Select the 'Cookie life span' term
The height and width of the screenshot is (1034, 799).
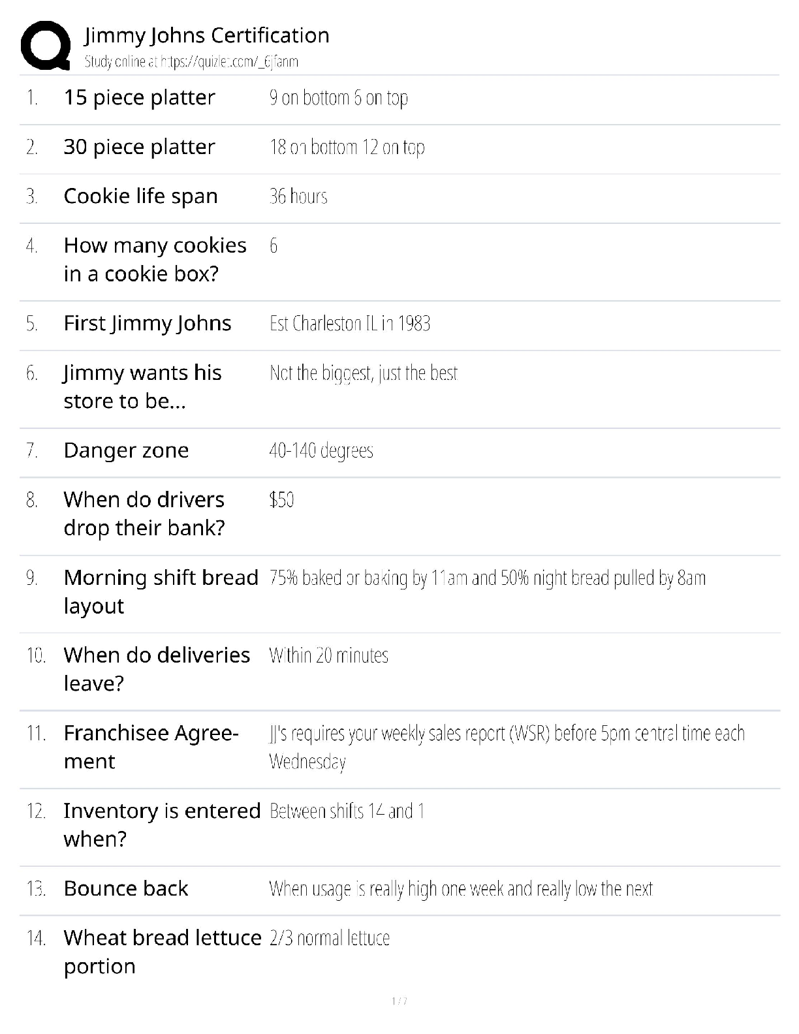point(140,196)
